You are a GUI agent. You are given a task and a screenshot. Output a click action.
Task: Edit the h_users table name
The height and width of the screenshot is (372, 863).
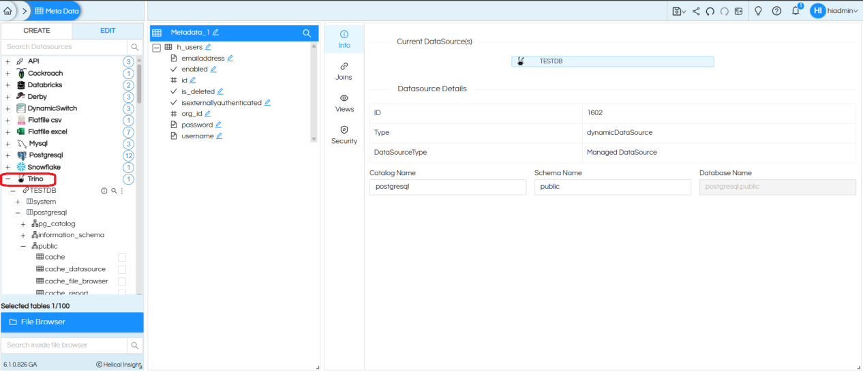[x=208, y=47]
